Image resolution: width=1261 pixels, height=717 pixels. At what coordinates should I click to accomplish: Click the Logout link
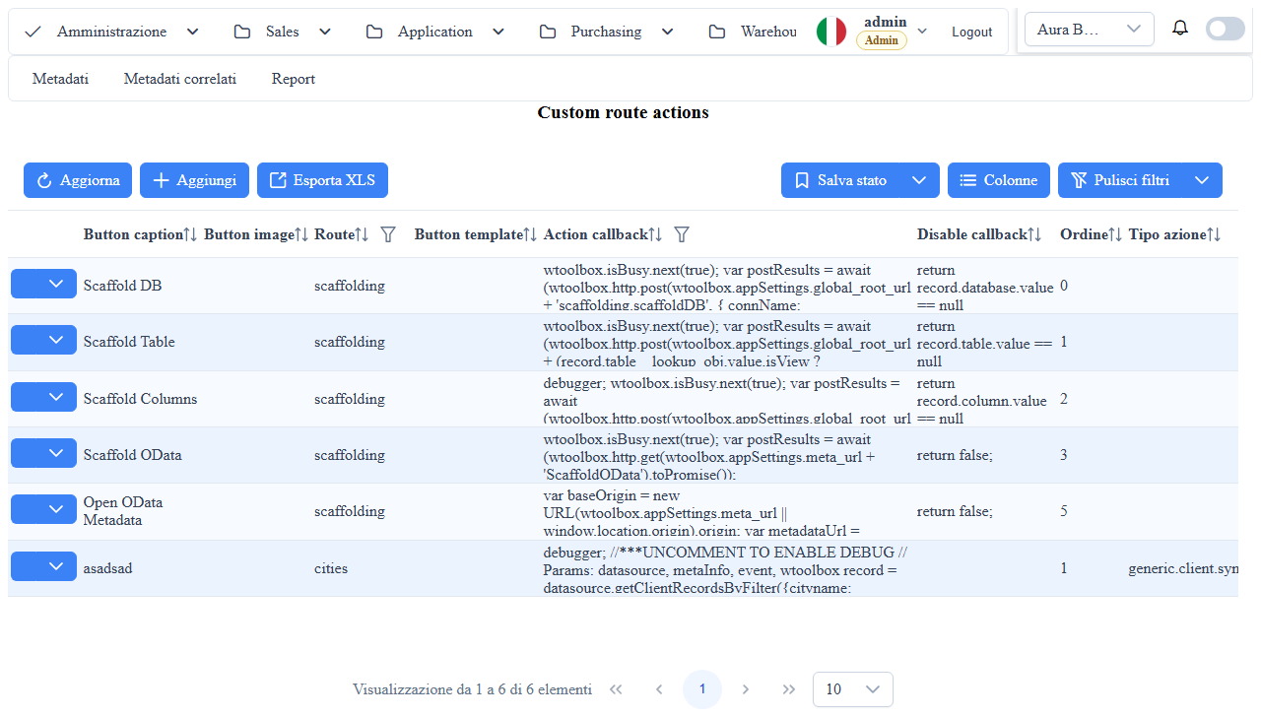pos(971,32)
